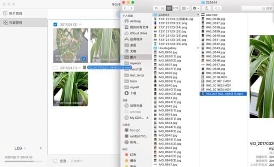
Task: Collapse the 2017/05 group
Action: (x=80, y=24)
